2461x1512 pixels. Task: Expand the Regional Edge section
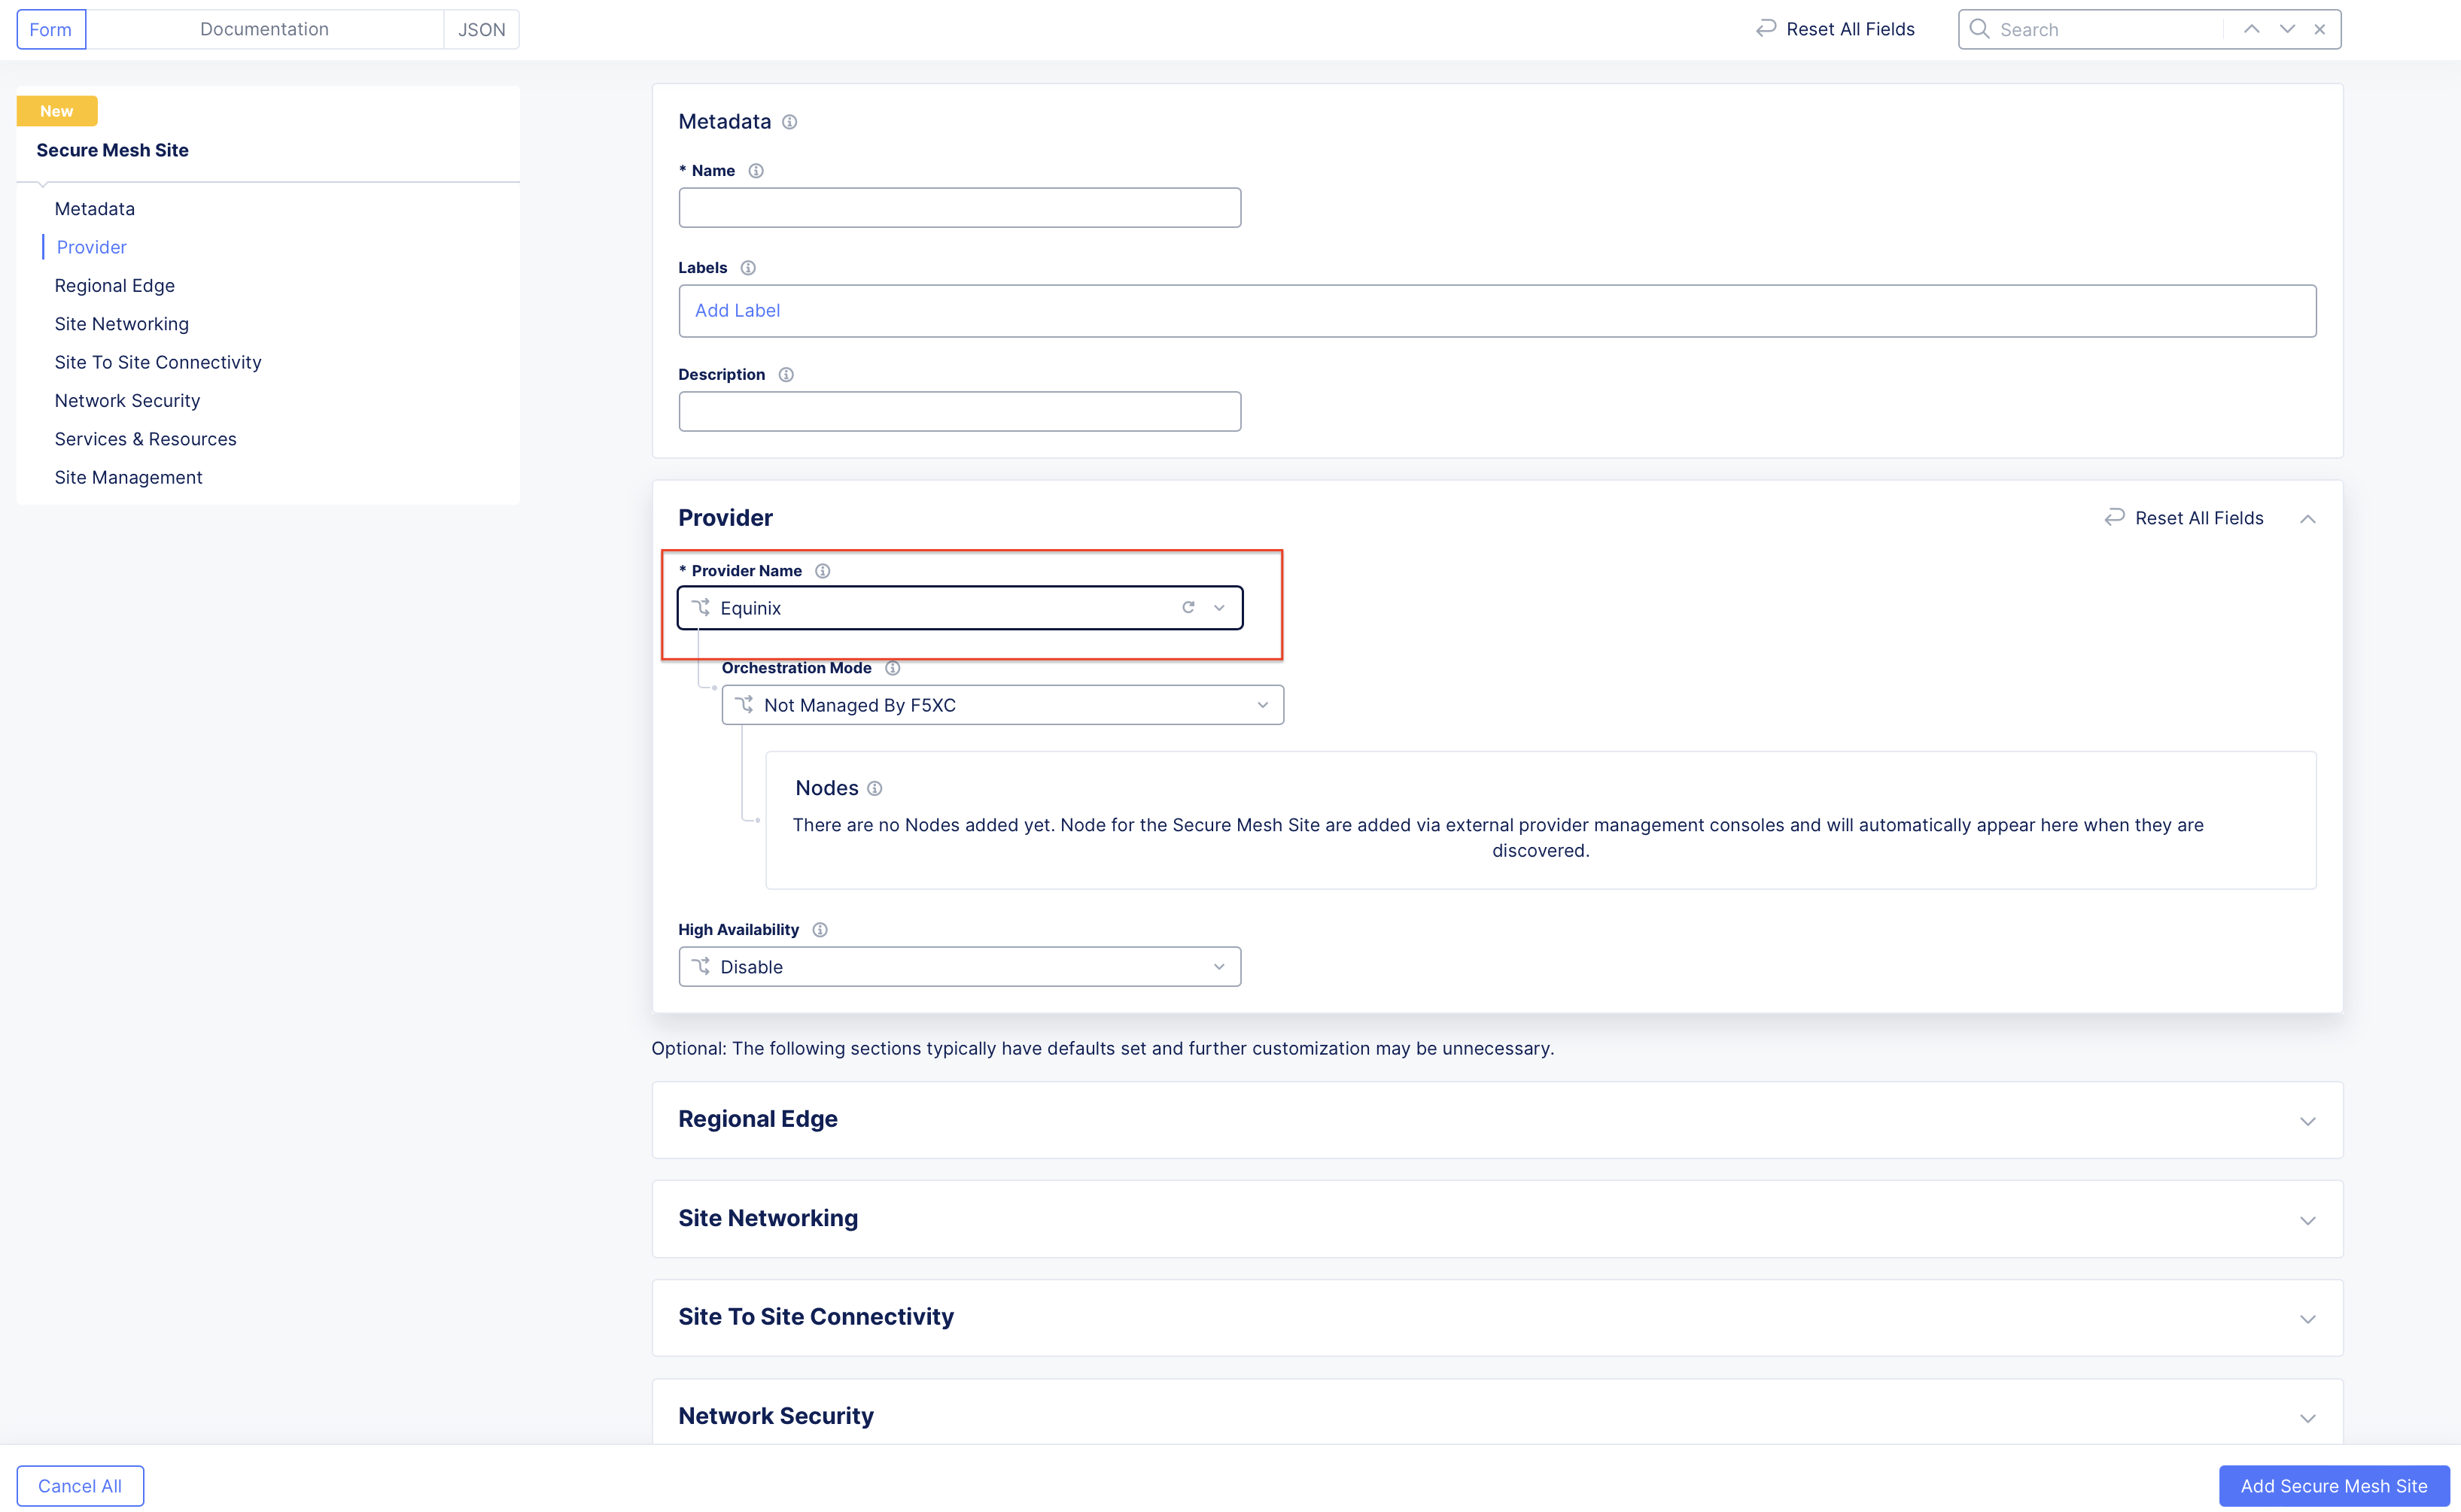tap(2307, 1121)
